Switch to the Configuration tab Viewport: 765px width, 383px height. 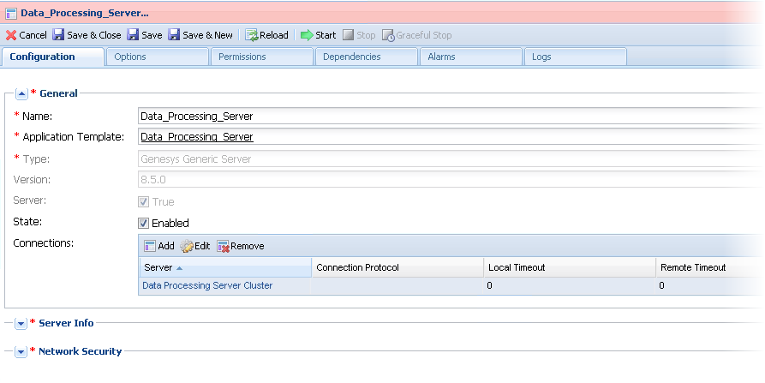[x=53, y=57]
